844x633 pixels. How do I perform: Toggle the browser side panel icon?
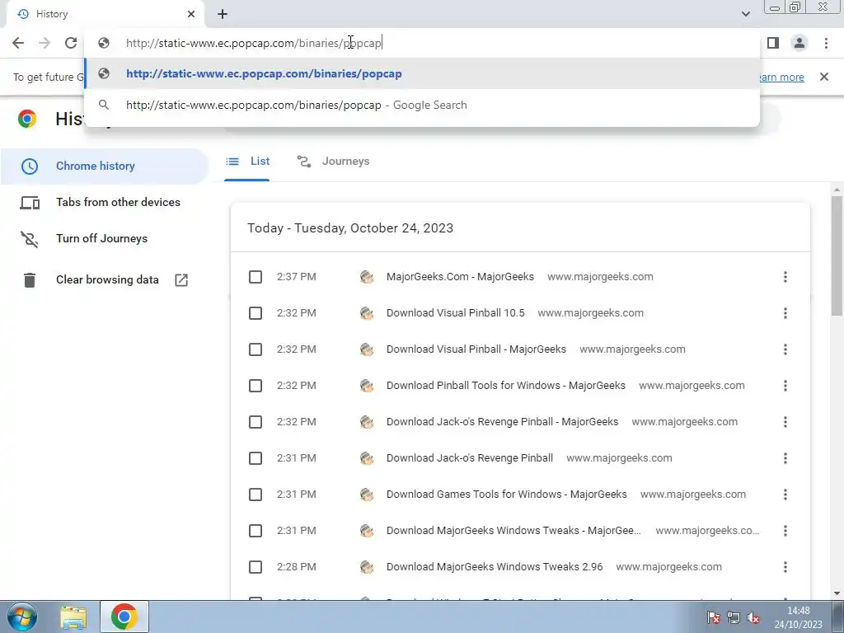click(773, 43)
